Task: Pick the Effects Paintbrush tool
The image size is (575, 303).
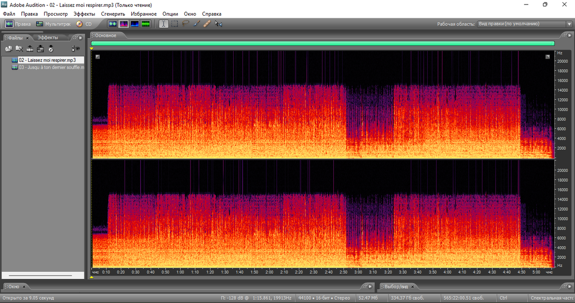Action: click(196, 24)
